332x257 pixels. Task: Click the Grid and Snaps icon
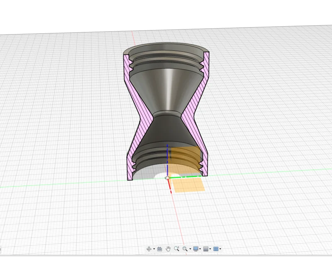tap(206, 249)
